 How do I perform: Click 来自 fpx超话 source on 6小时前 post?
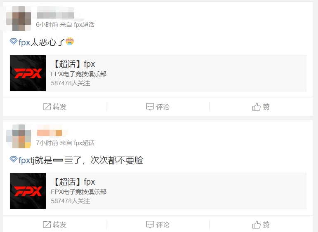tap(77, 25)
